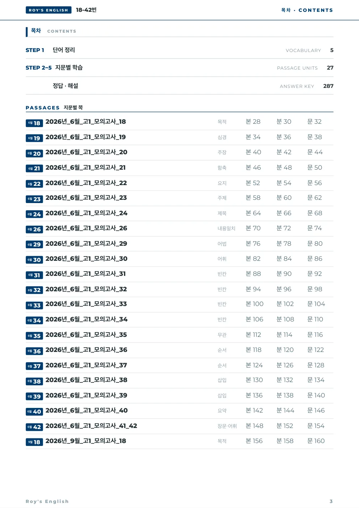
Task: Click the 내용일치 question type label
Action: coord(227,229)
